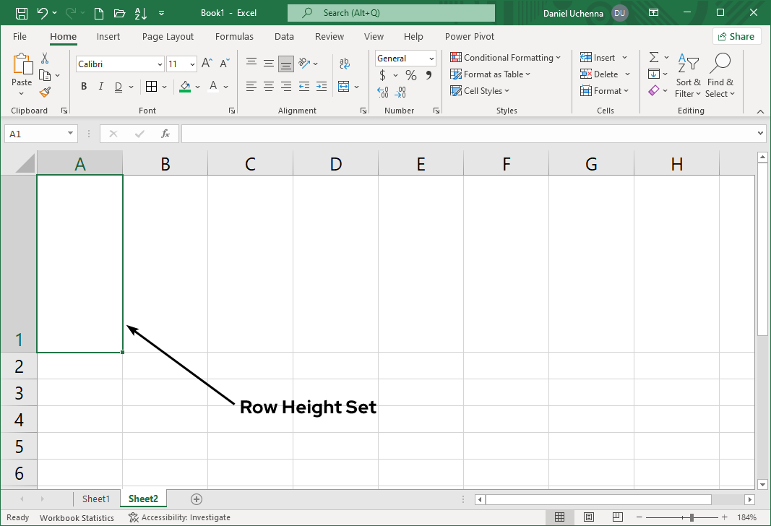Viewport: 771px width, 526px height.
Task: Open the Sort & Filter tool
Action: click(x=687, y=75)
